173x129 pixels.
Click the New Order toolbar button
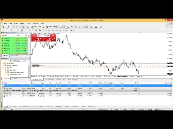(36, 27)
